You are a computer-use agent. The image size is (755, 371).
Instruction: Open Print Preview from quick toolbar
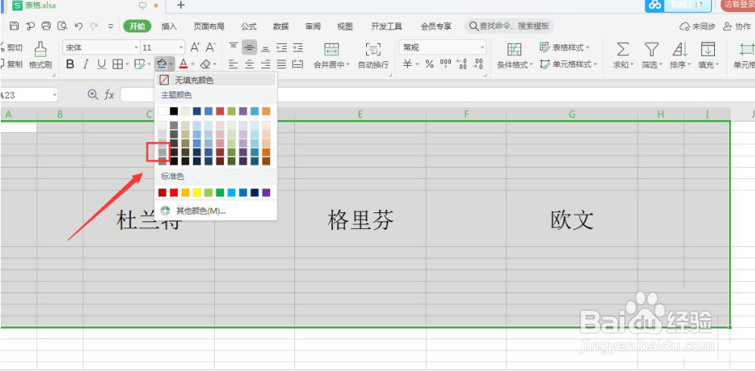(x=62, y=26)
